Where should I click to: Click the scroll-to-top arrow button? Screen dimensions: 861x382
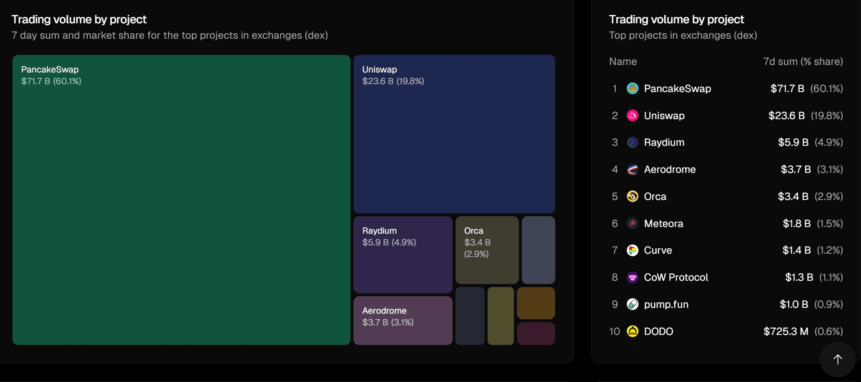coord(837,359)
